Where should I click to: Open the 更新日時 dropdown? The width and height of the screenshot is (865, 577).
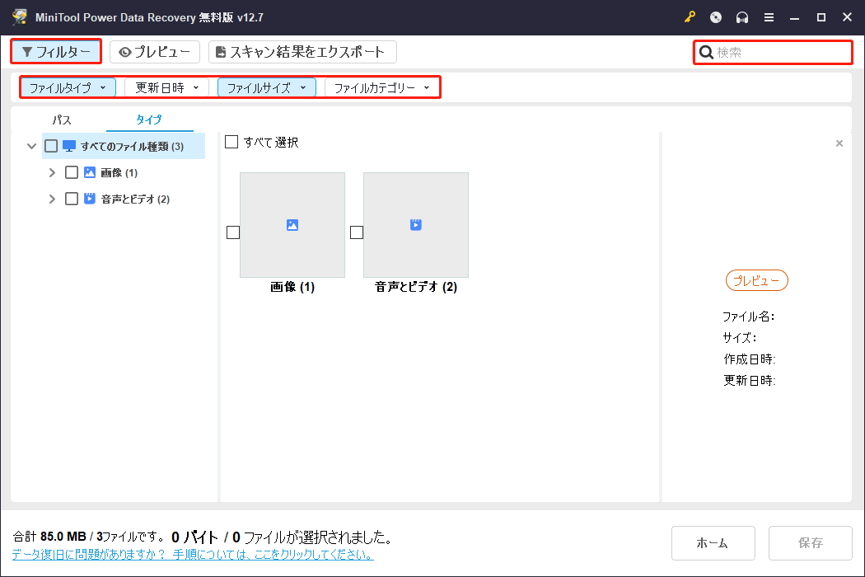(x=166, y=87)
